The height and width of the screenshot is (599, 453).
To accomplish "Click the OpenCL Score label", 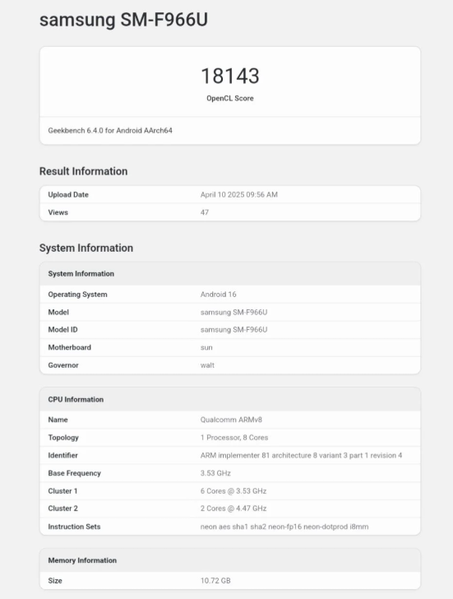I will [x=230, y=98].
